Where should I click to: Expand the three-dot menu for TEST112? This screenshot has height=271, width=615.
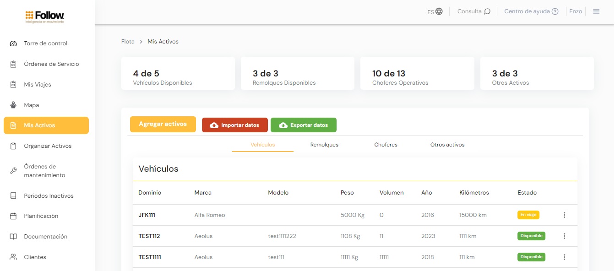(564, 236)
